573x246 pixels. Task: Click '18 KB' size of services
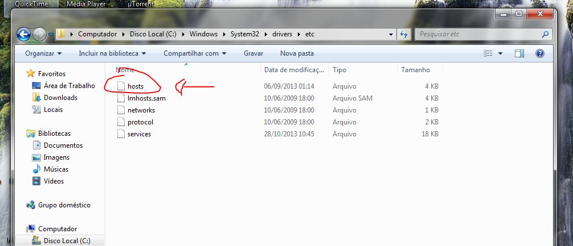(x=429, y=134)
